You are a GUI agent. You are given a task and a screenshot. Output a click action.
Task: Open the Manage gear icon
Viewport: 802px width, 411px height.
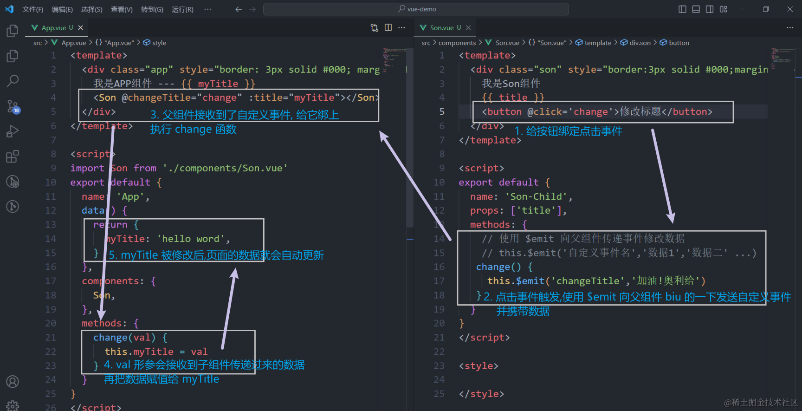pos(13,405)
